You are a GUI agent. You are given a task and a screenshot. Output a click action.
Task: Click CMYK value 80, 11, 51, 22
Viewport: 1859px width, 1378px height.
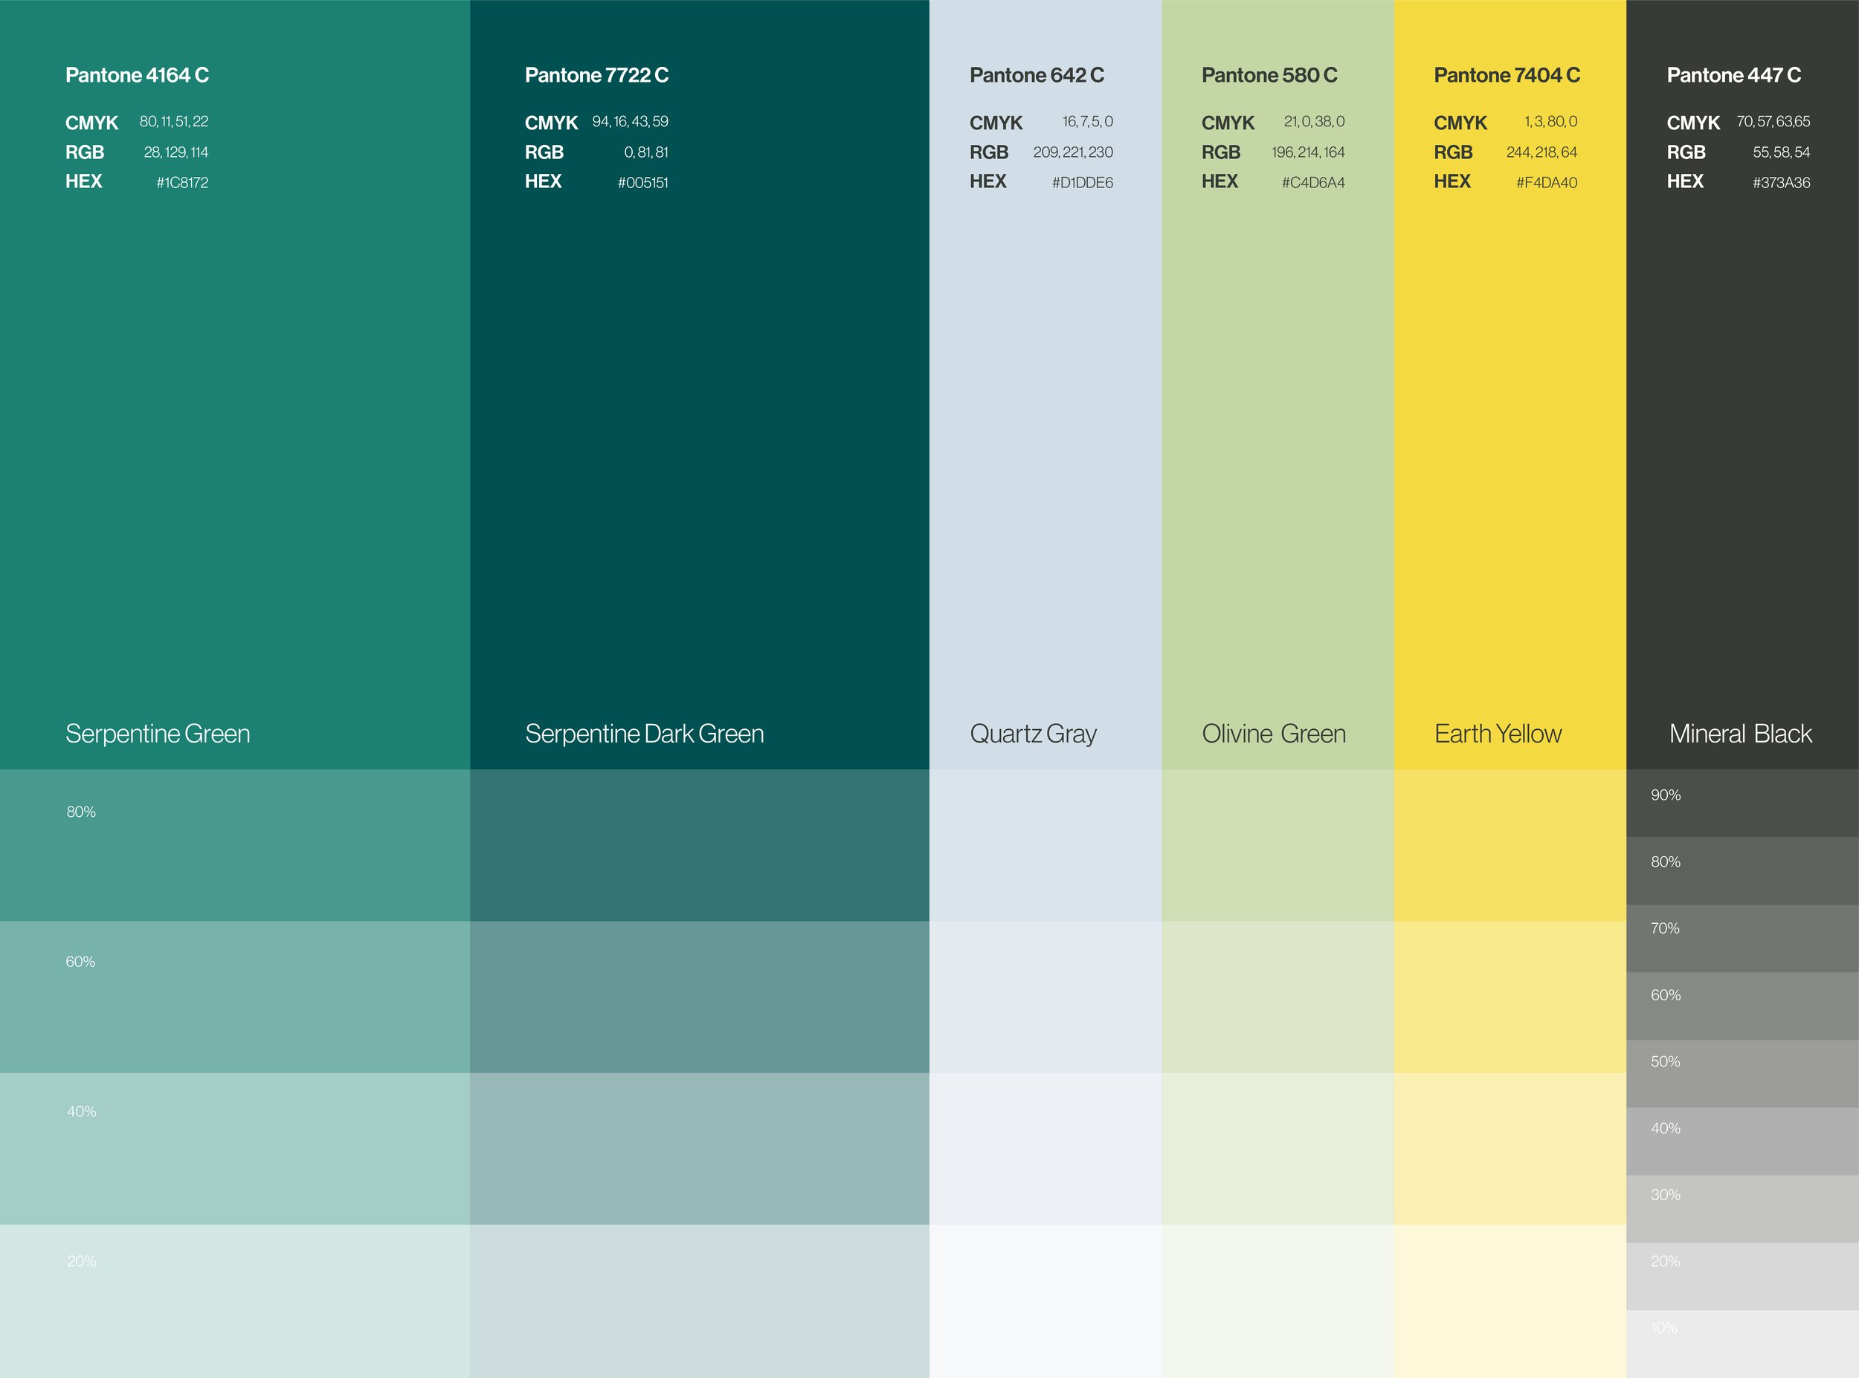[173, 122]
